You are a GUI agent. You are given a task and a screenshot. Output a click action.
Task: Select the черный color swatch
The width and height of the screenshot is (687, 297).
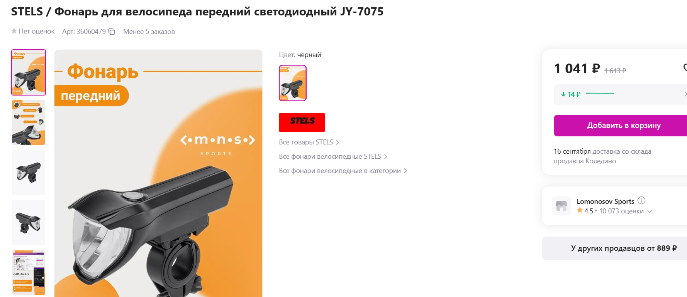click(x=293, y=83)
